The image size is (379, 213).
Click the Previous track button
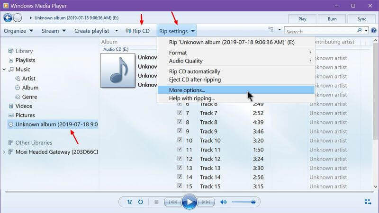tap(172, 202)
